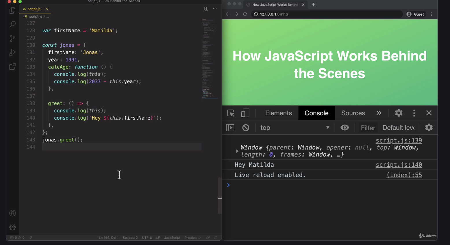Open the Guest profile button
The height and width of the screenshot is (245, 450).
tap(416, 14)
